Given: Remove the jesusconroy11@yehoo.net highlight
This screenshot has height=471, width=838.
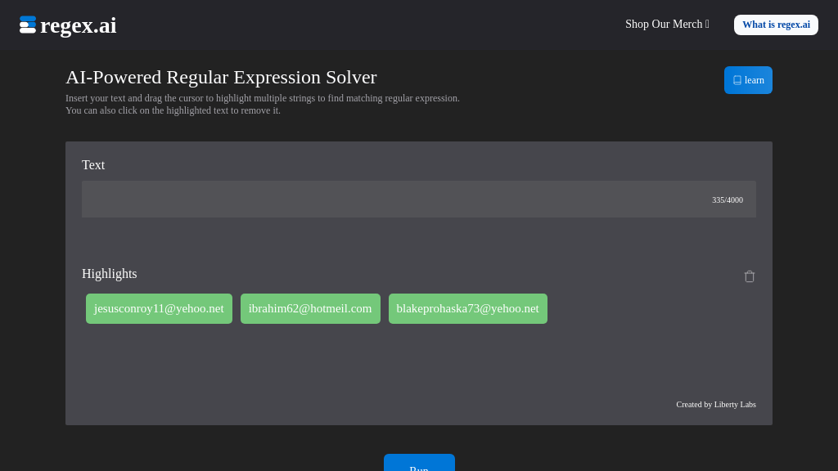Looking at the screenshot, I should click(160, 308).
